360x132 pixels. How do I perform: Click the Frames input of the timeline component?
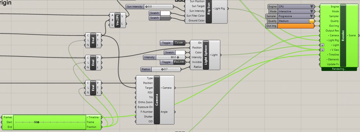click(8, 117)
